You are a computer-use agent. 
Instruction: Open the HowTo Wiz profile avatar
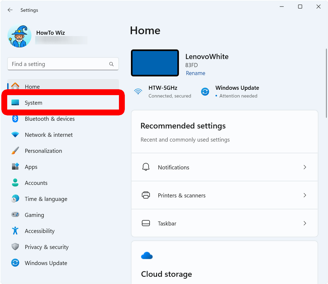click(x=19, y=36)
